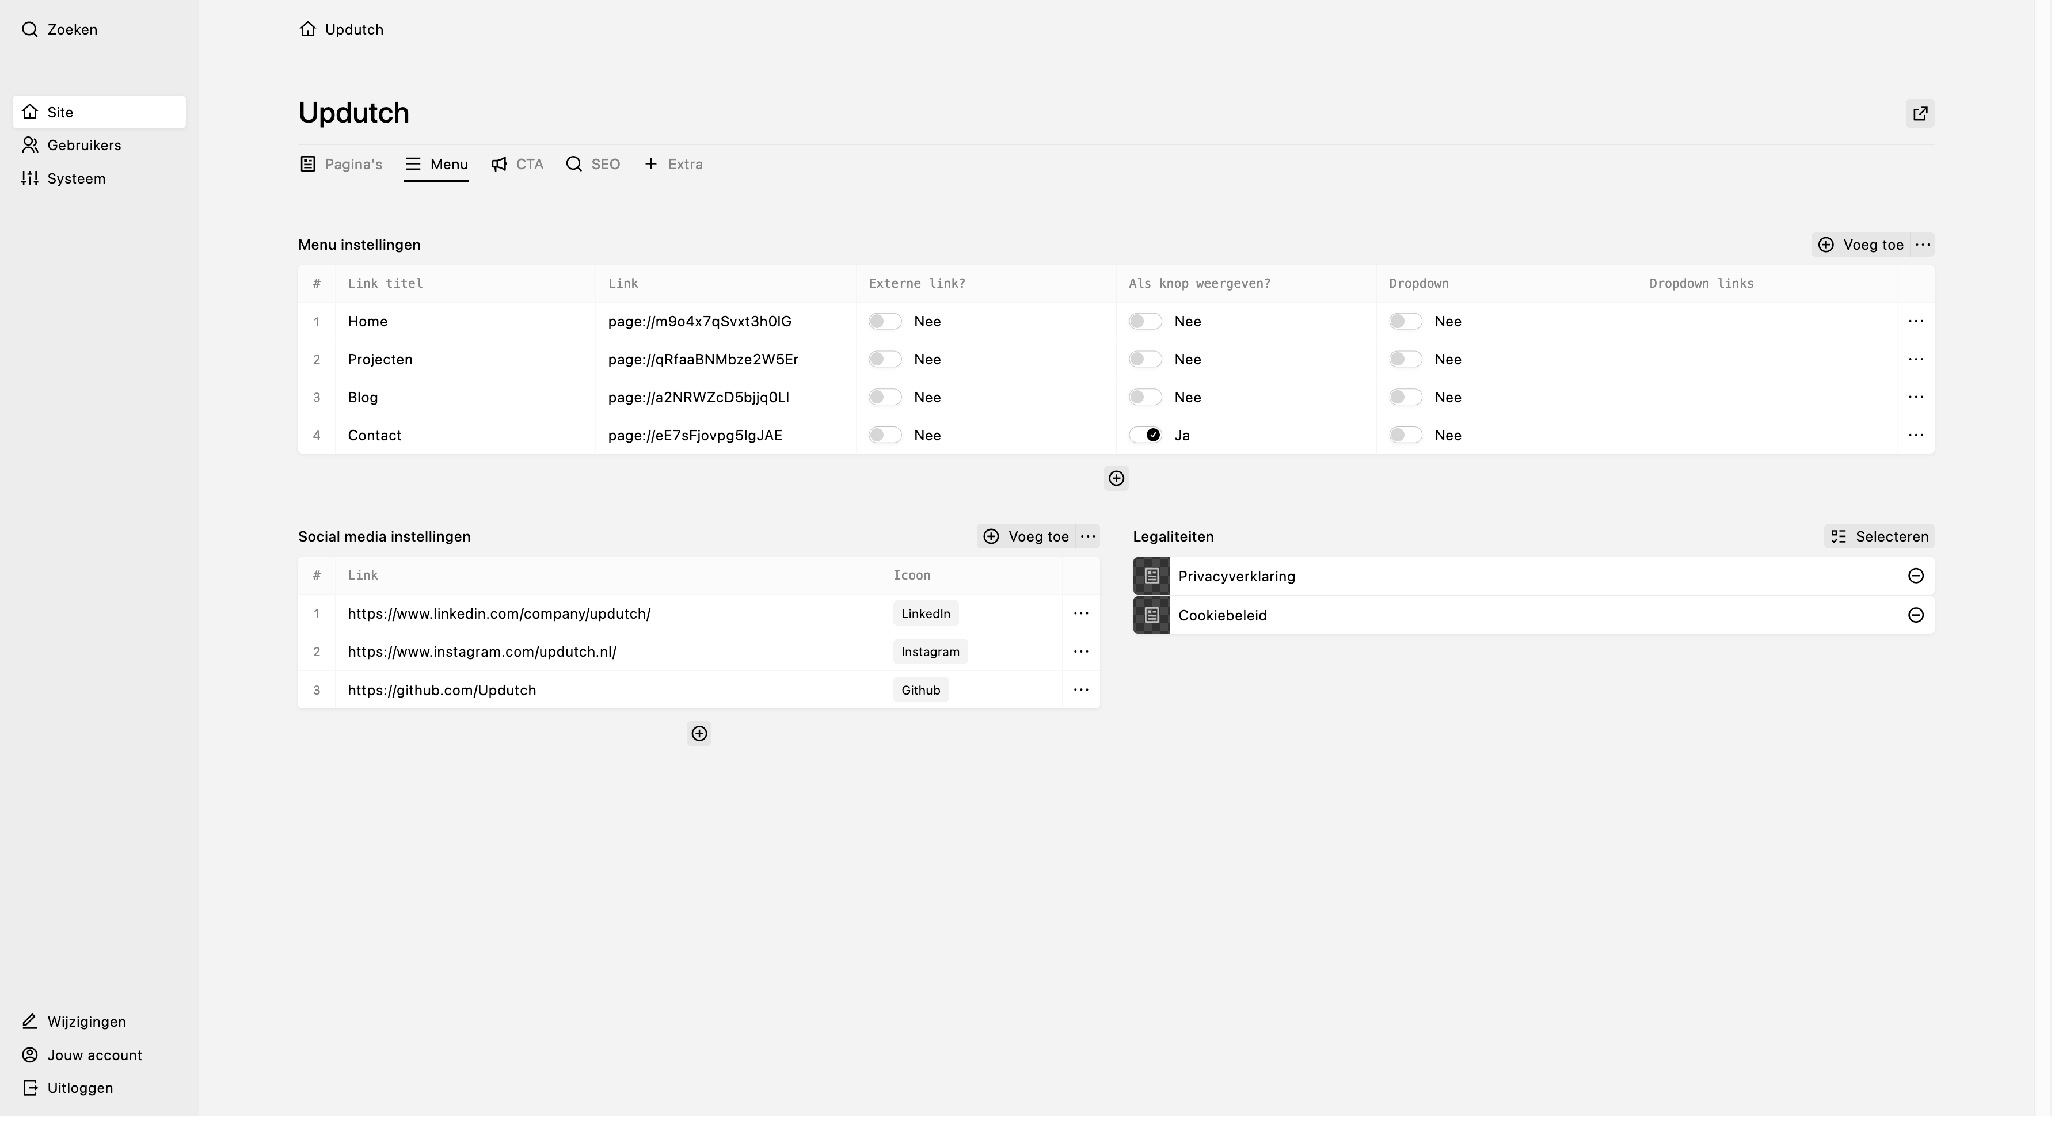
Task: Click the Updutch home breadcrumb
Action: (x=341, y=29)
